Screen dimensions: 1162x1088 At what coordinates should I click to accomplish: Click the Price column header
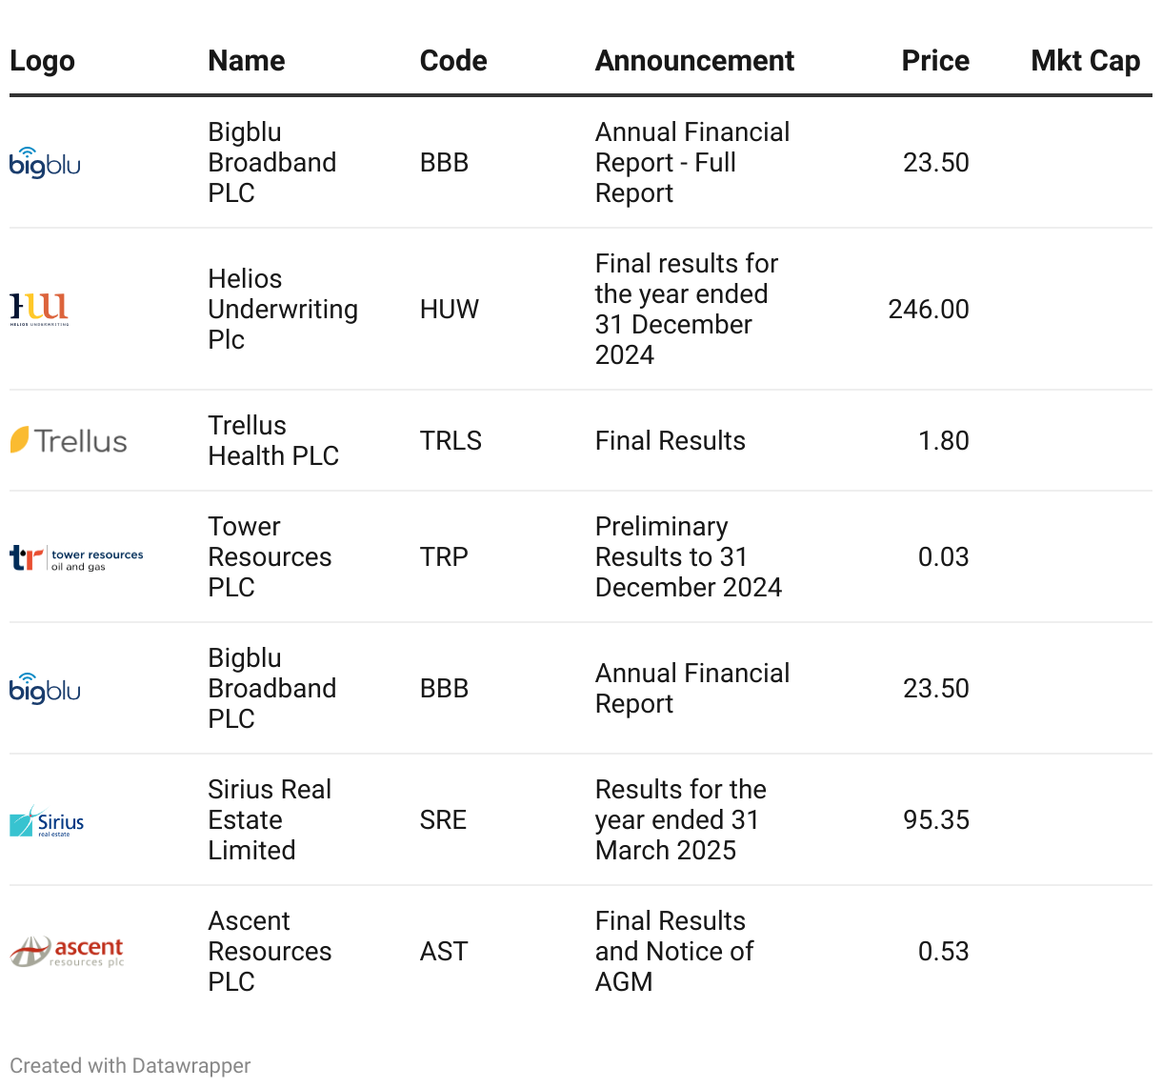[x=935, y=61]
